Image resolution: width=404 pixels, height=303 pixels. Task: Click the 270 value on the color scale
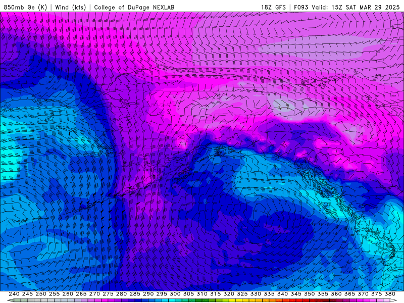94,294
